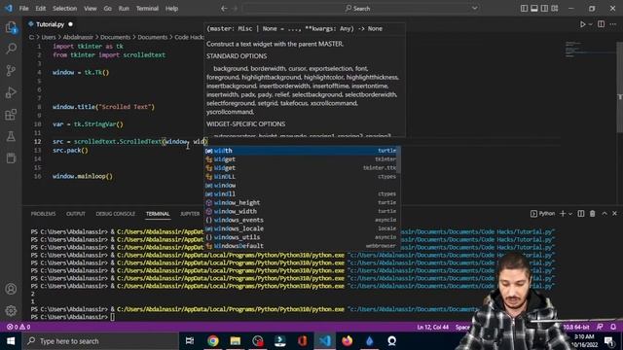
Task: Split the editor right
Action: point(602,24)
